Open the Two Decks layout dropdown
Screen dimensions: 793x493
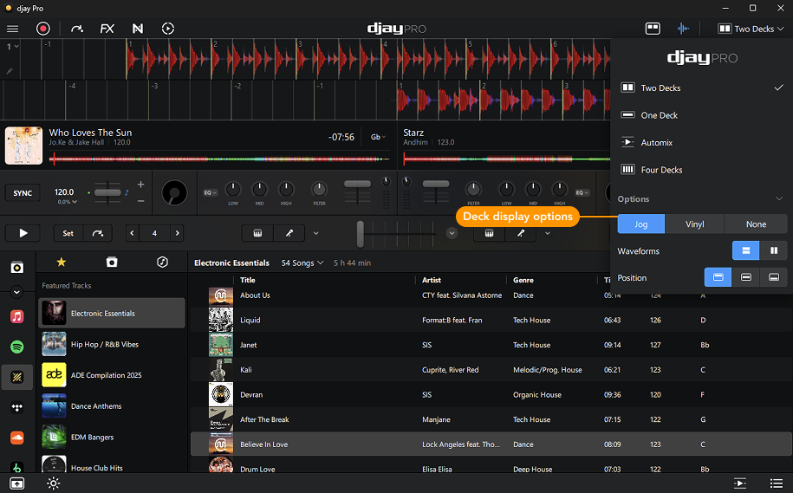coord(751,29)
